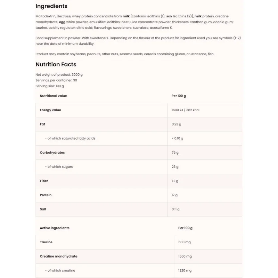Viewport: 278px width, 278px height.
Task: Click the 'of which sugars' row label
Action: tap(60, 167)
